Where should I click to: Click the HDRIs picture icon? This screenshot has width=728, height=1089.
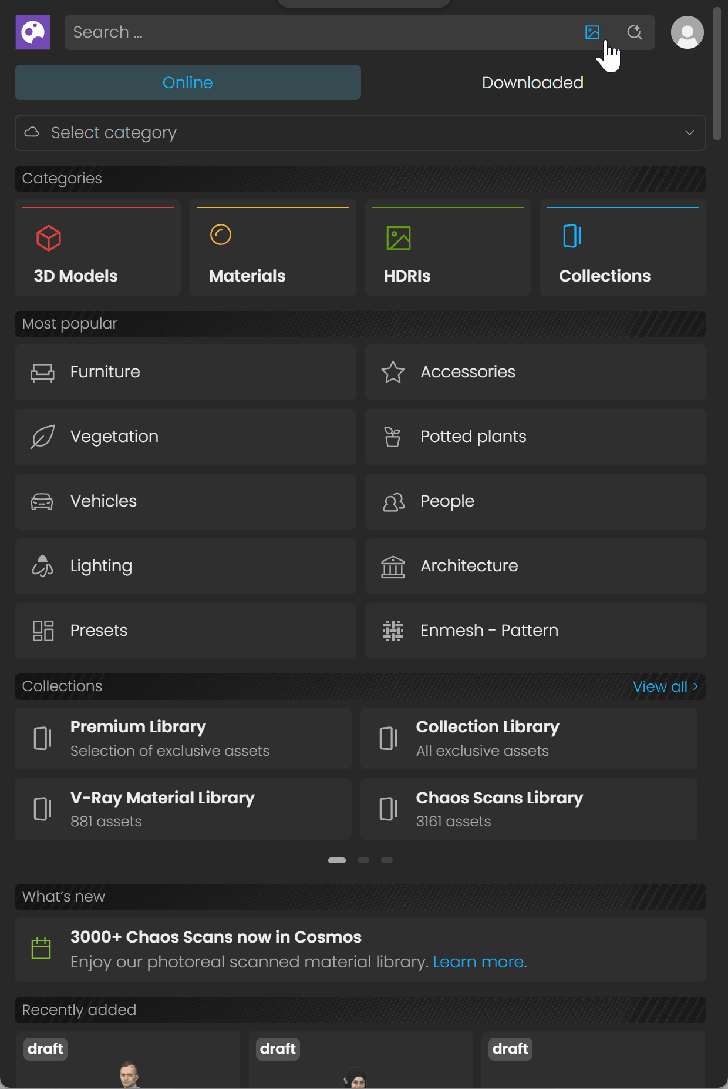[x=399, y=238]
